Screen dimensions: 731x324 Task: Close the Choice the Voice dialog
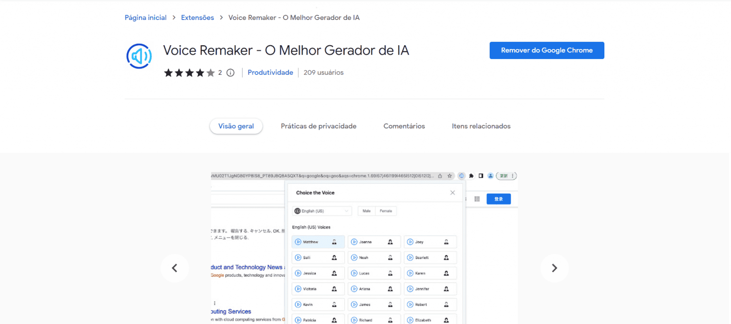(x=452, y=192)
